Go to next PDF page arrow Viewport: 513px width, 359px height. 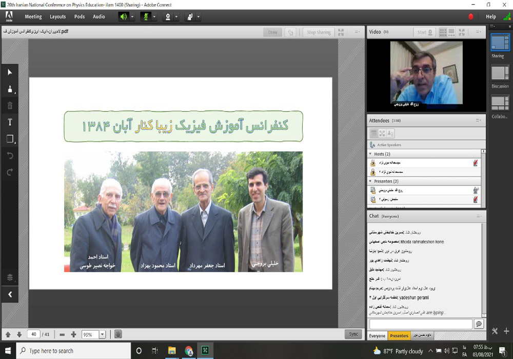pos(19,334)
